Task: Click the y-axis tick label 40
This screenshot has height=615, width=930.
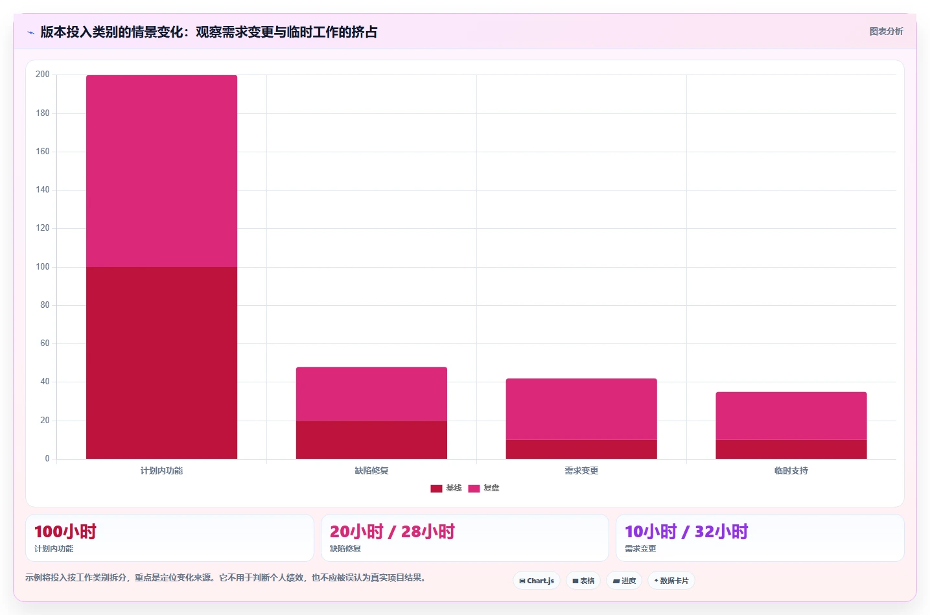Action: [x=45, y=382]
